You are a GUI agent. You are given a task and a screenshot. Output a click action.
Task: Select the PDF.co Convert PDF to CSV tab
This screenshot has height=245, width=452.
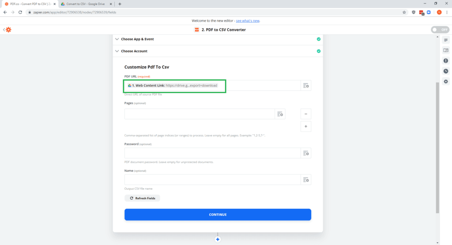pyautogui.click(x=29, y=4)
